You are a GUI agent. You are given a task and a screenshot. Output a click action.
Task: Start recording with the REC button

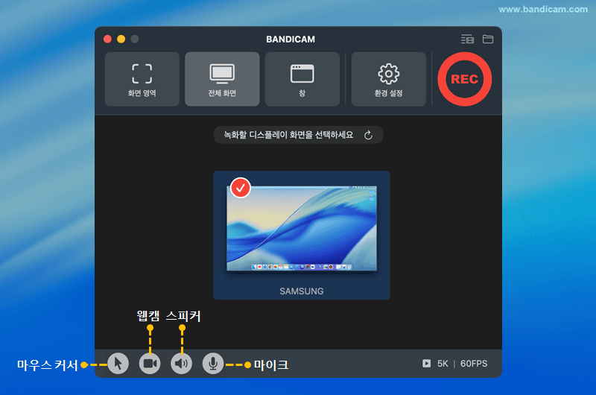click(464, 79)
